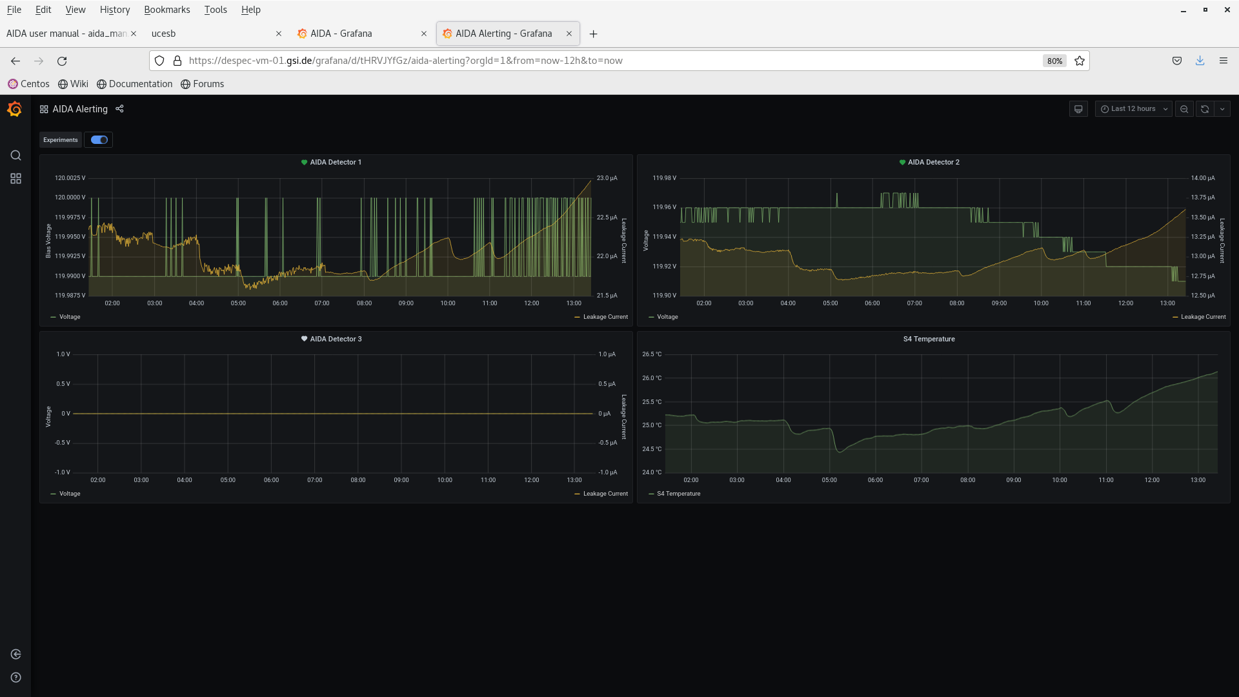Open the S4 Temperature panel title menu

(929, 339)
